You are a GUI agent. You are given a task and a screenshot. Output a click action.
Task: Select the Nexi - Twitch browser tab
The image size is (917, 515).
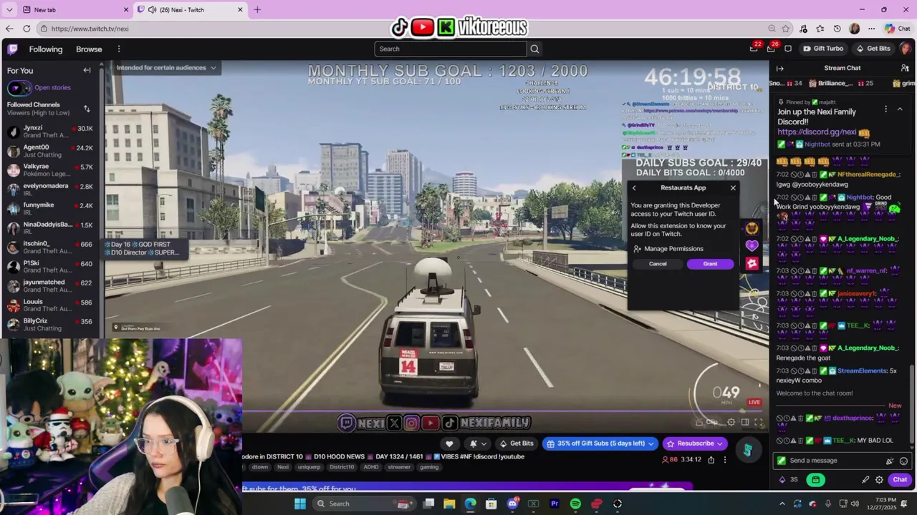click(x=190, y=9)
